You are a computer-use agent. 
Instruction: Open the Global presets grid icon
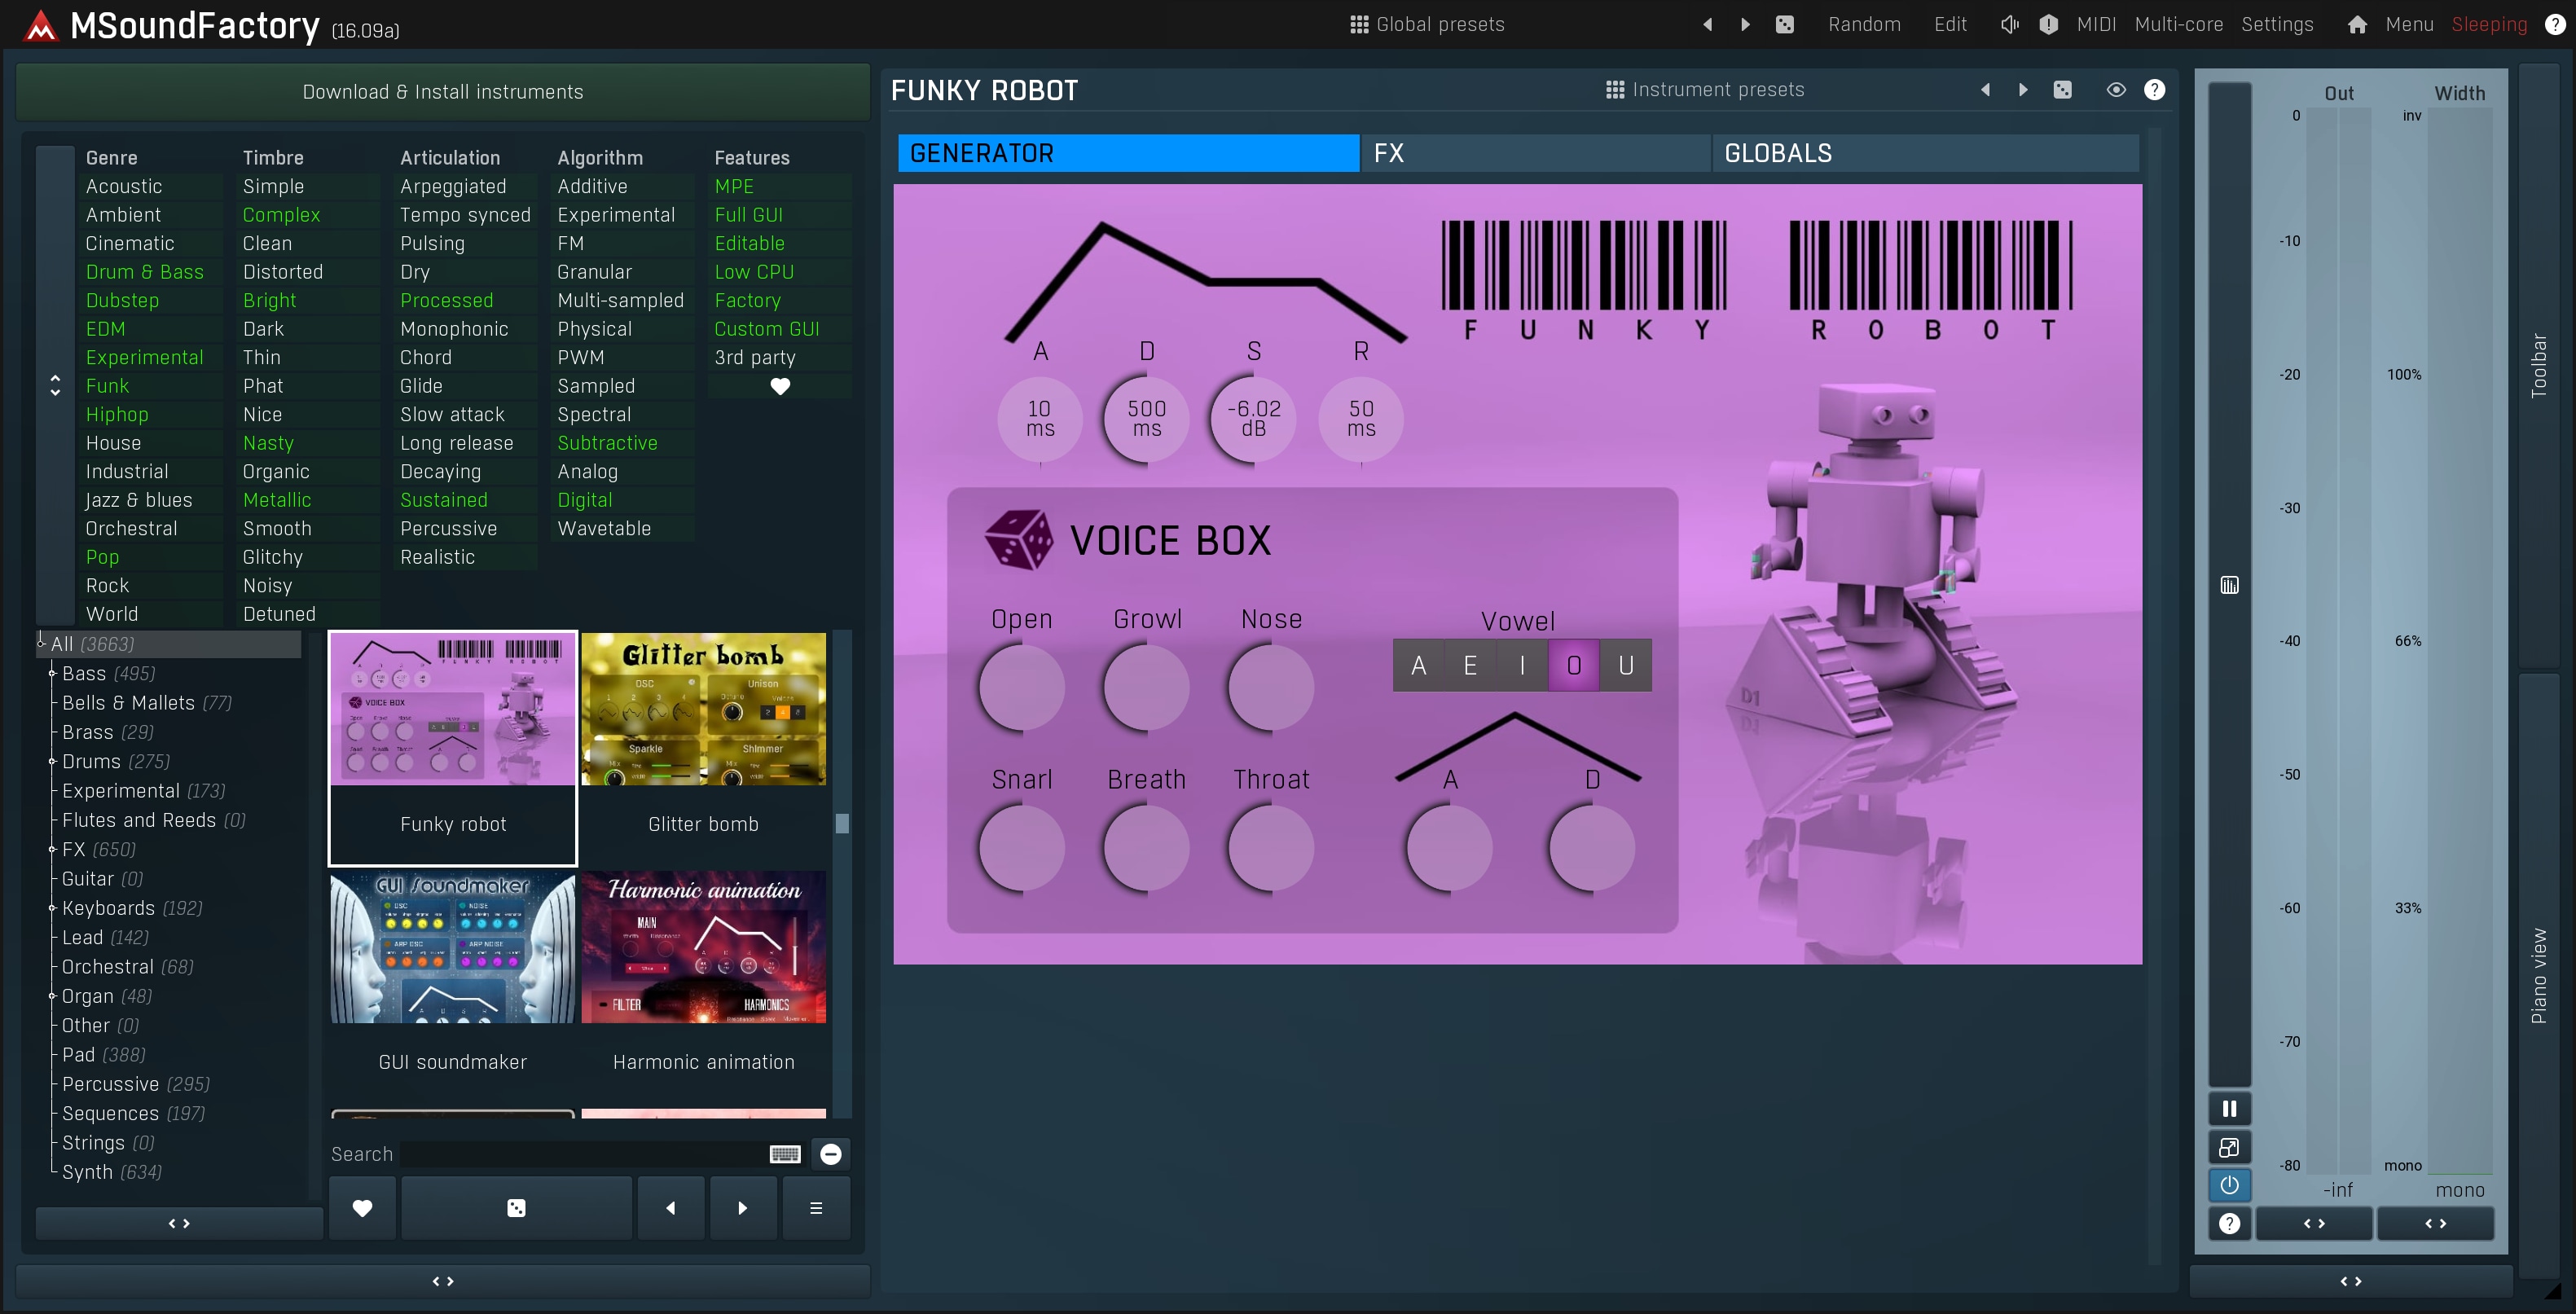tap(1358, 24)
